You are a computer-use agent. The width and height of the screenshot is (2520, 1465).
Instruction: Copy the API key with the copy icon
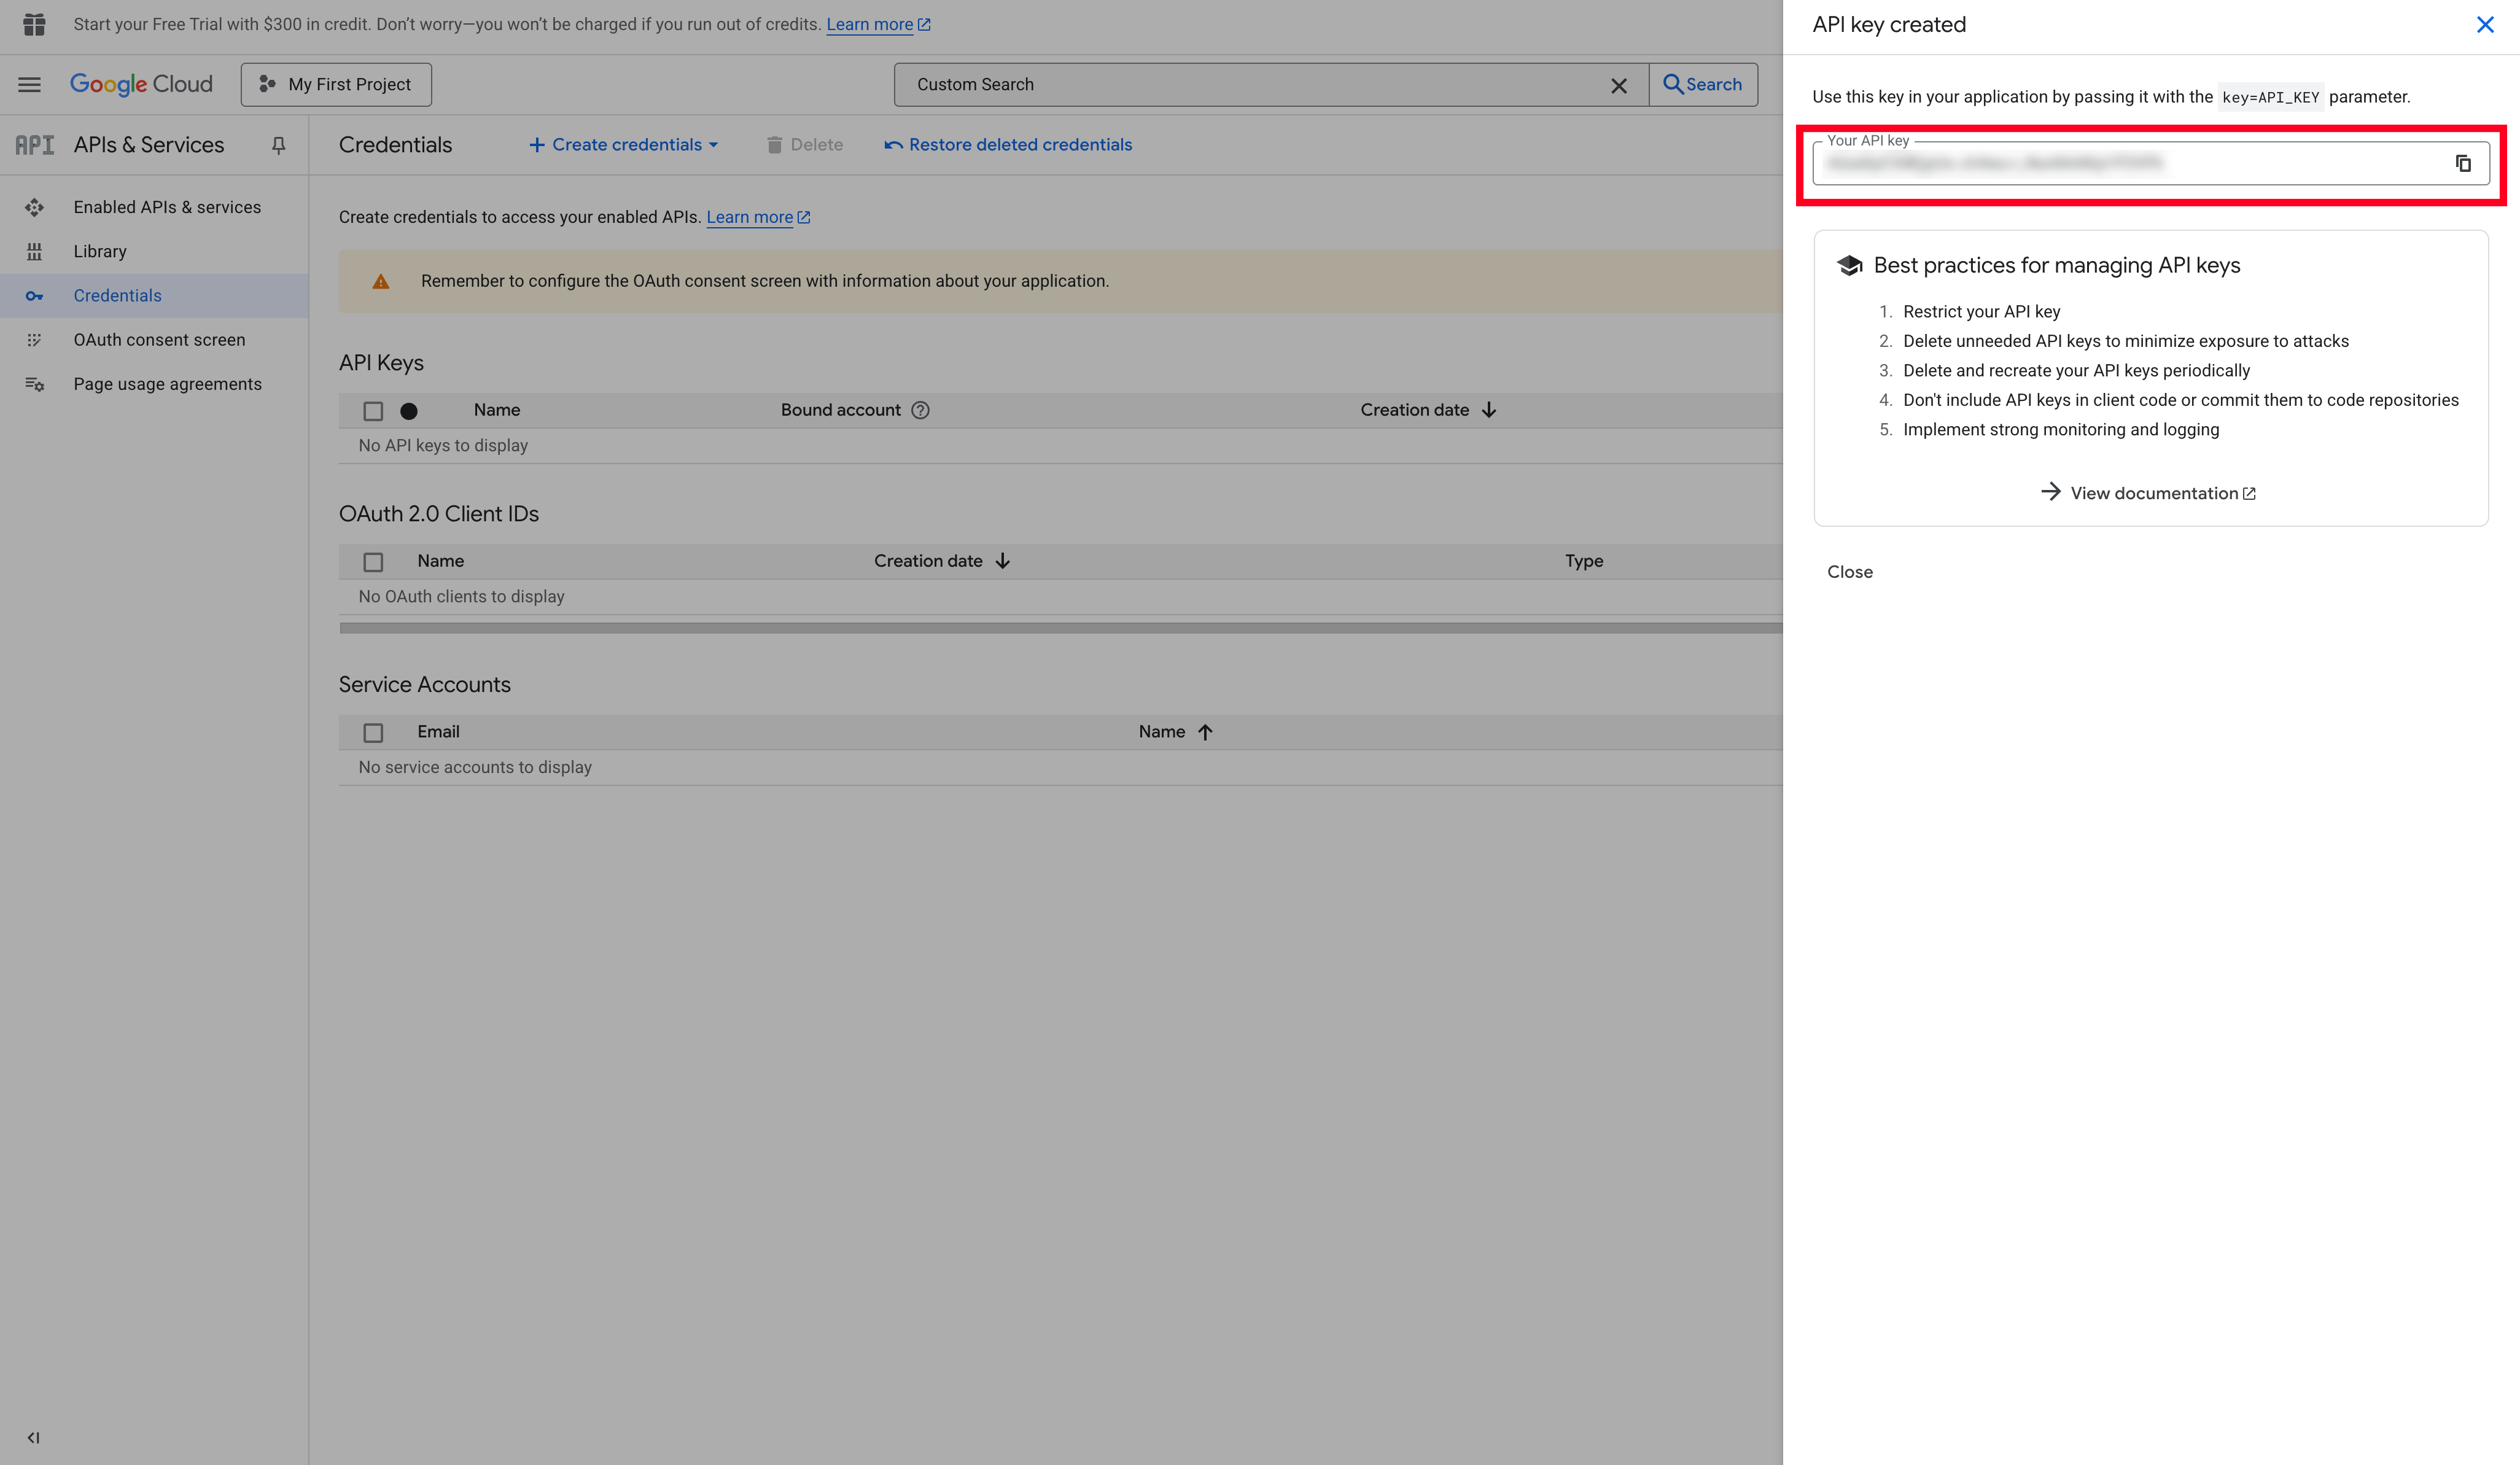point(2463,163)
